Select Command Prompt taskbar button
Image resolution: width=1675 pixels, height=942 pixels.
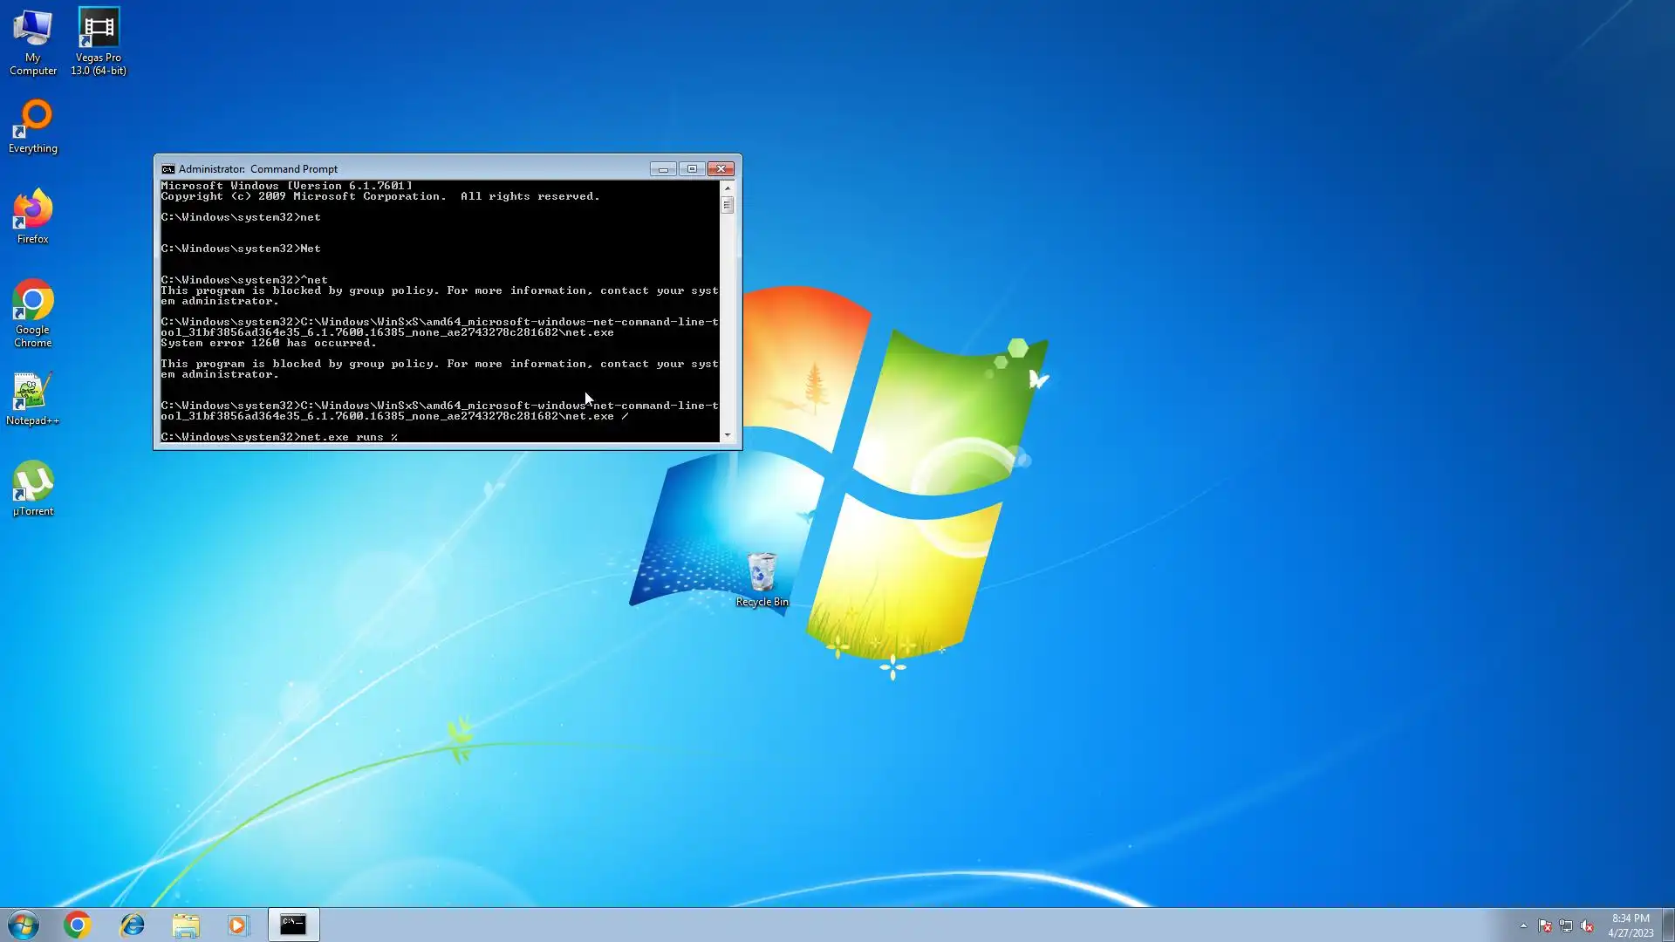coord(293,925)
